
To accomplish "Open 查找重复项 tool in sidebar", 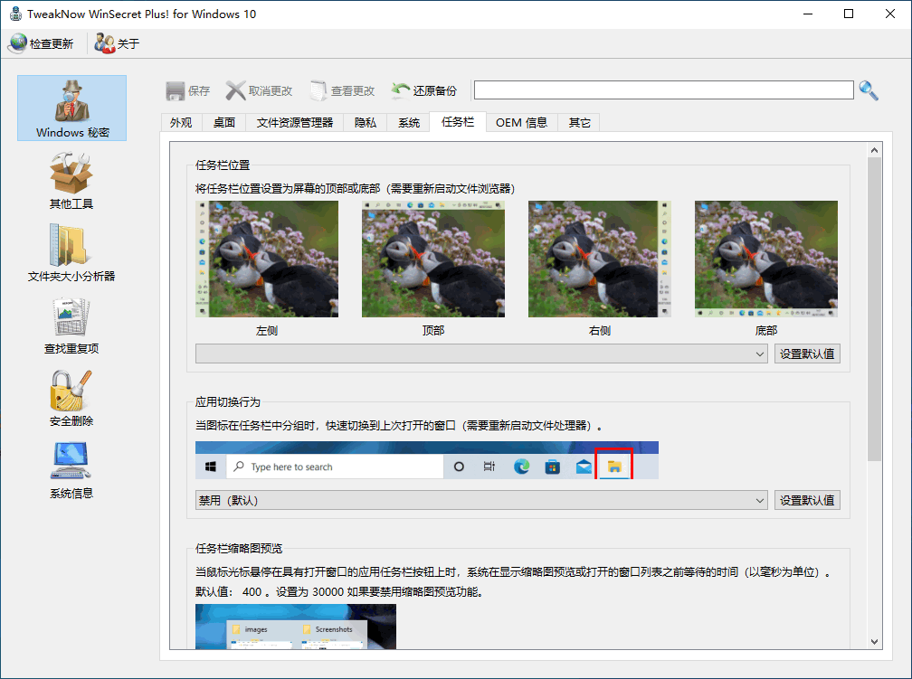I will [x=71, y=325].
